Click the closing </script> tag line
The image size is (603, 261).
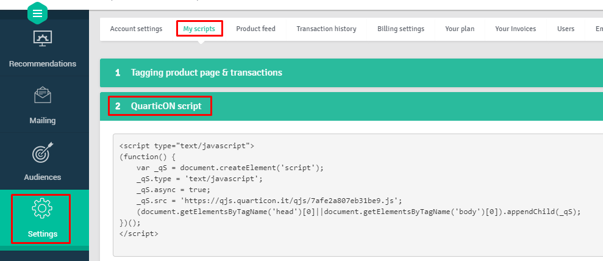coord(139,234)
